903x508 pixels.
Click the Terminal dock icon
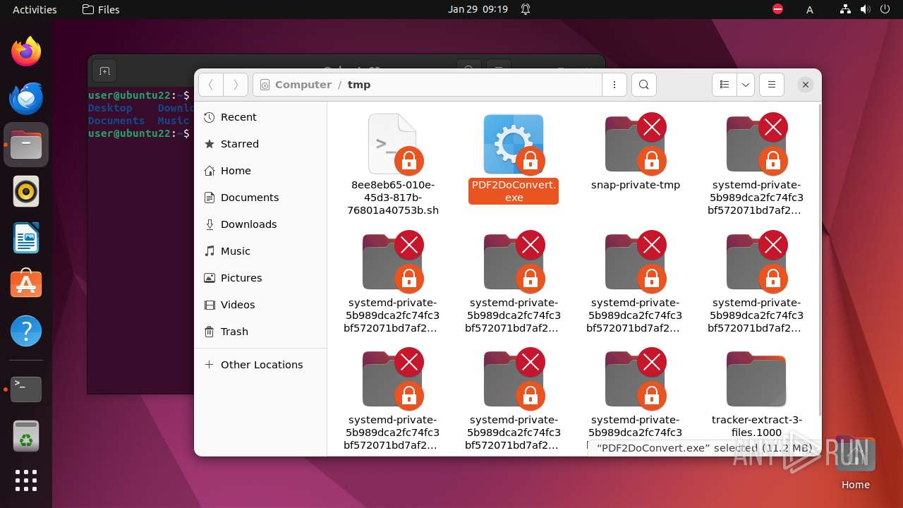tap(26, 389)
